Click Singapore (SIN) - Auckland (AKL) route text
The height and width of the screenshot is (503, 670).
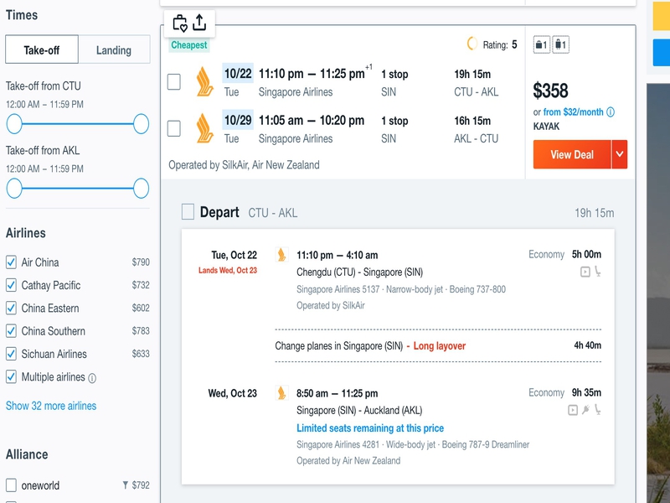click(x=359, y=411)
